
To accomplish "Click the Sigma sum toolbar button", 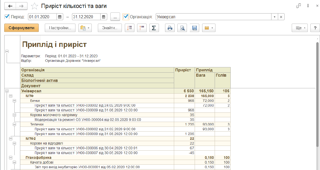I will click(x=154, y=28).
